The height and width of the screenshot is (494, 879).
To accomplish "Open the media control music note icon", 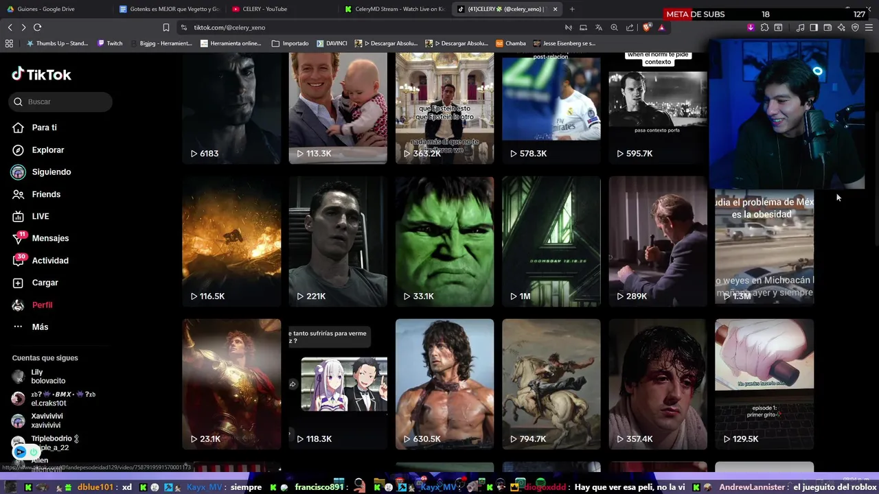I will tap(800, 27).
